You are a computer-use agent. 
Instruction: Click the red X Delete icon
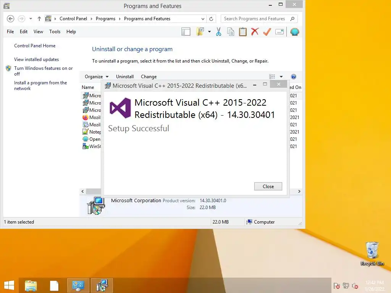(x=255, y=32)
